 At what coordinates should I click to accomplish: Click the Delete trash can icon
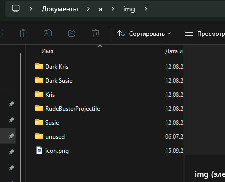pyautogui.click(x=96, y=33)
